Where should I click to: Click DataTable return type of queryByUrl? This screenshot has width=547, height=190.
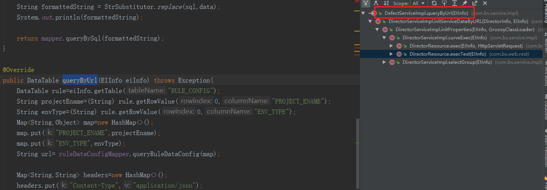(x=43, y=80)
